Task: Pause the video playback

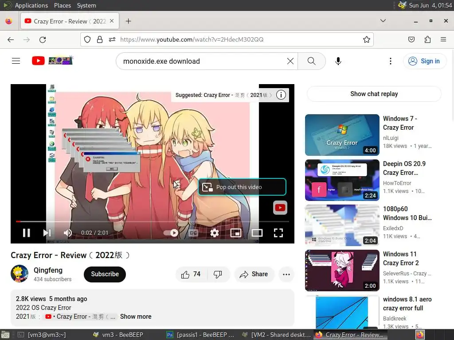Action: (26, 233)
